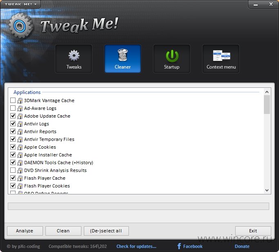Select the Ad-Aware Logs label

(x=40, y=108)
